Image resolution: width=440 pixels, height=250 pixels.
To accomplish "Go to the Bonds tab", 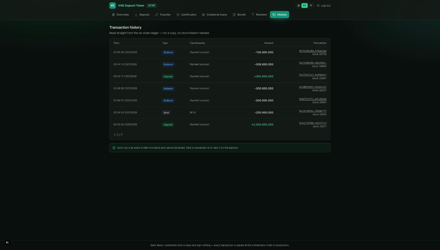I will point(239,15).
